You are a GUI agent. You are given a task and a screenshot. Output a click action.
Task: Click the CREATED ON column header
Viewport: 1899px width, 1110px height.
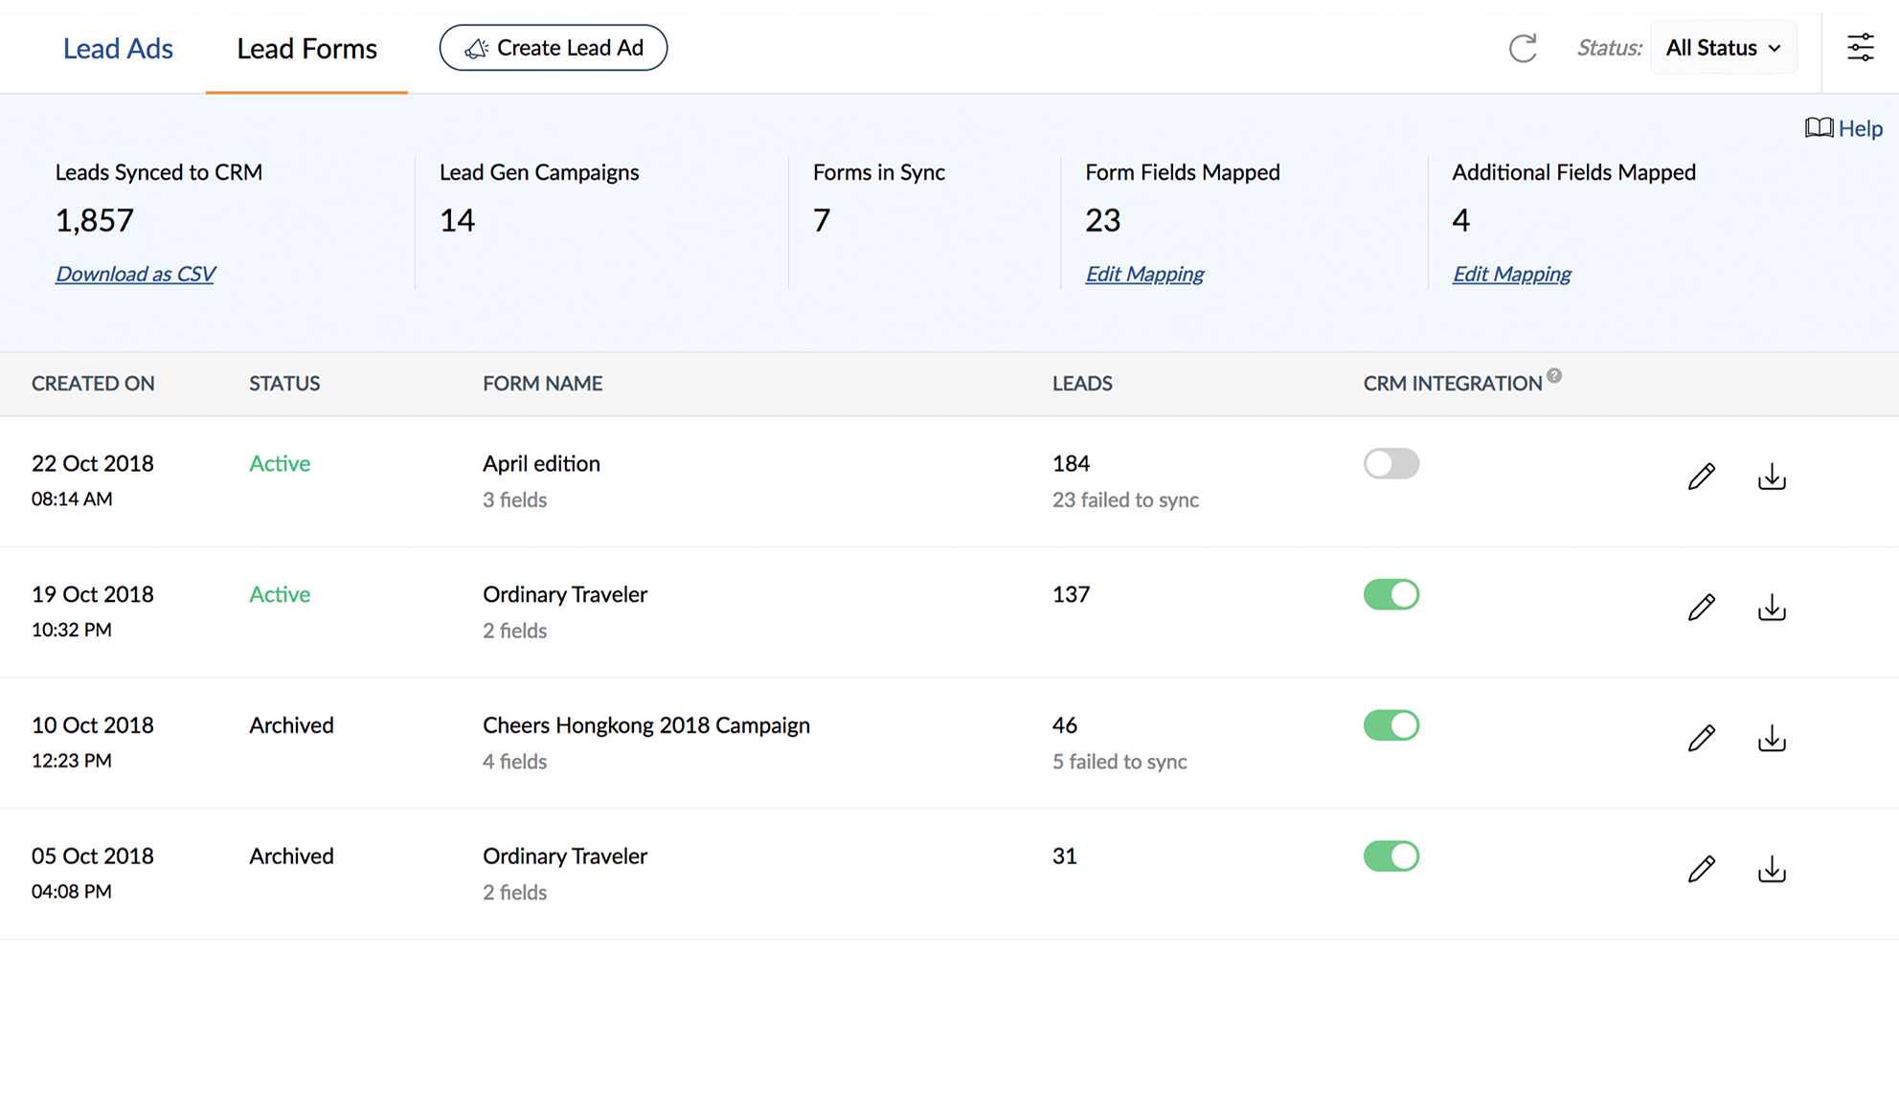pyautogui.click(x=93, y=384)
